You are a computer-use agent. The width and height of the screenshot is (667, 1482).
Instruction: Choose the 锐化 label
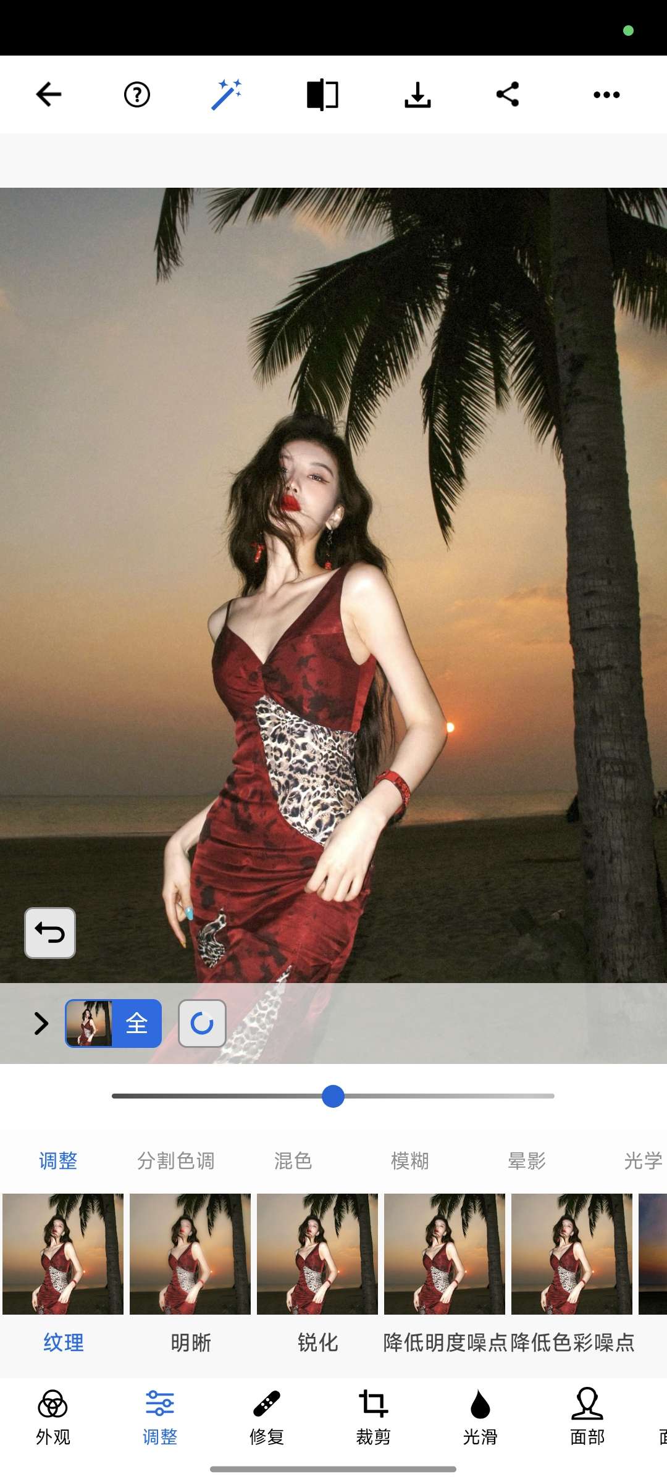(x=317, y=1342)
